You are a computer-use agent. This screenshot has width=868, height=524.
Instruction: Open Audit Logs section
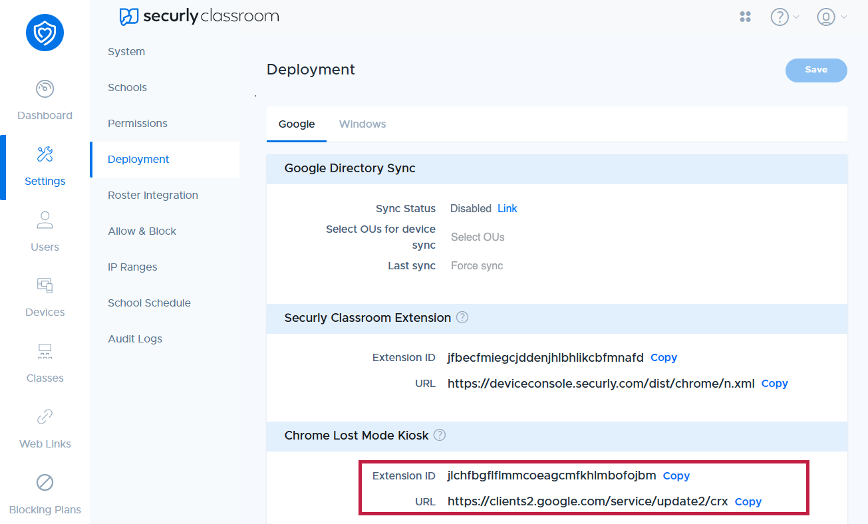(135, 339)
